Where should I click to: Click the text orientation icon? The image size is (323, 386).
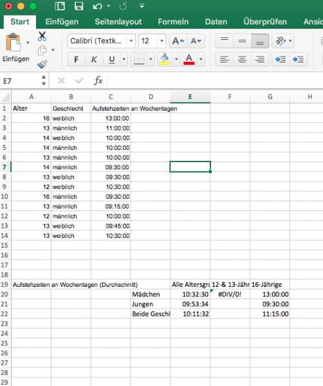coord(281,41)
